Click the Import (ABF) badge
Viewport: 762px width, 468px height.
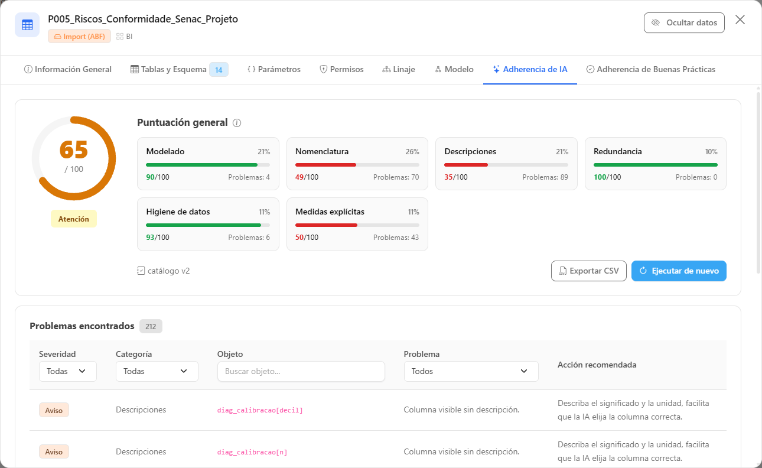[79, 36]
